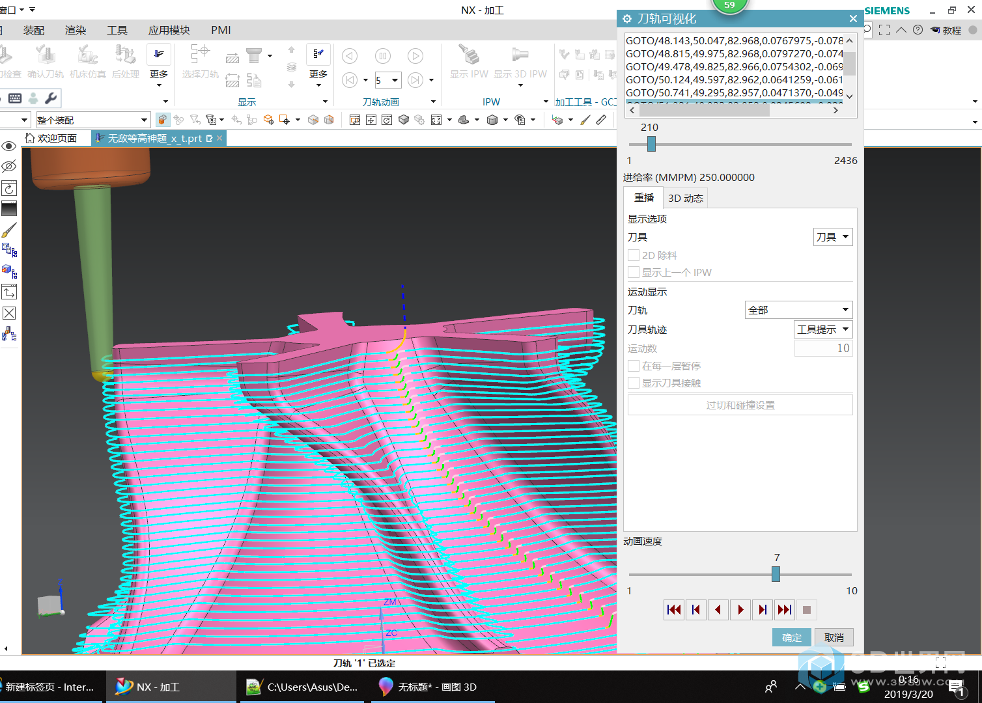Skip to end of toolpath playback
The width and height of the screenshot is (982, 703).
(785, 610)
